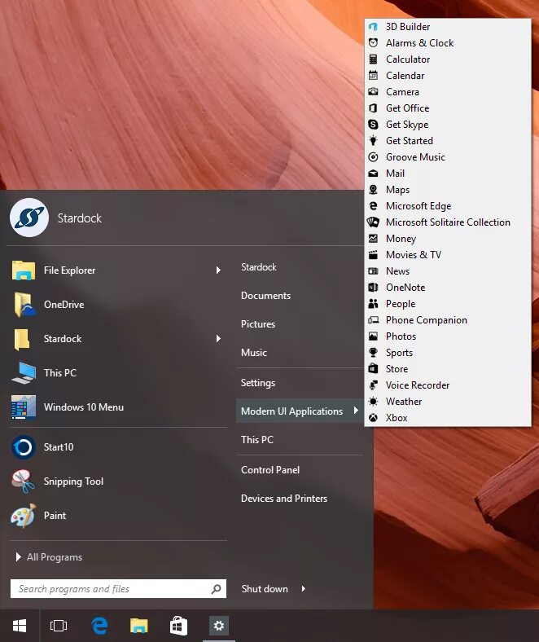Viewport: 539px width, 642px height.
Task: Open Devices and Printers
Action: (x=284, y=499)
